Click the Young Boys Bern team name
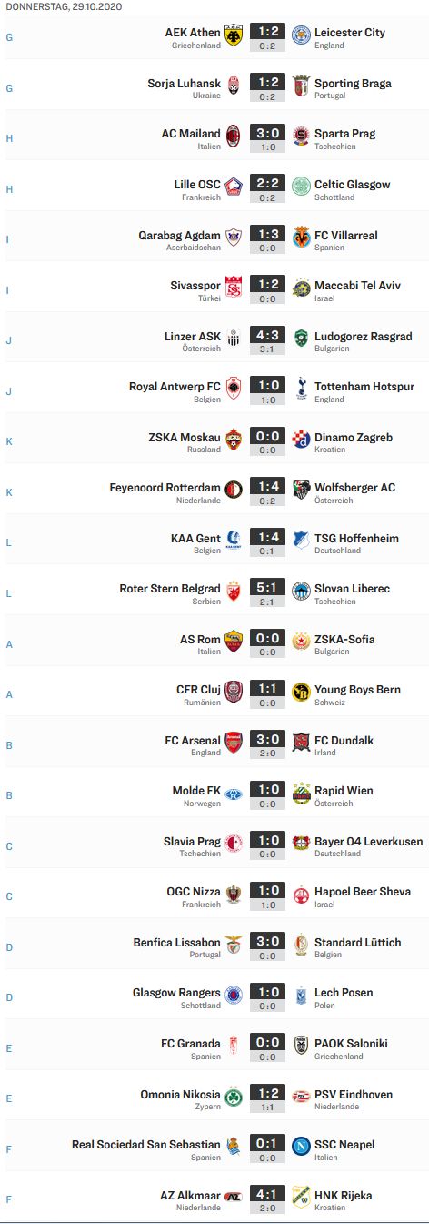Viewport: 429px width, 1224px height. [x=357, y=690]
